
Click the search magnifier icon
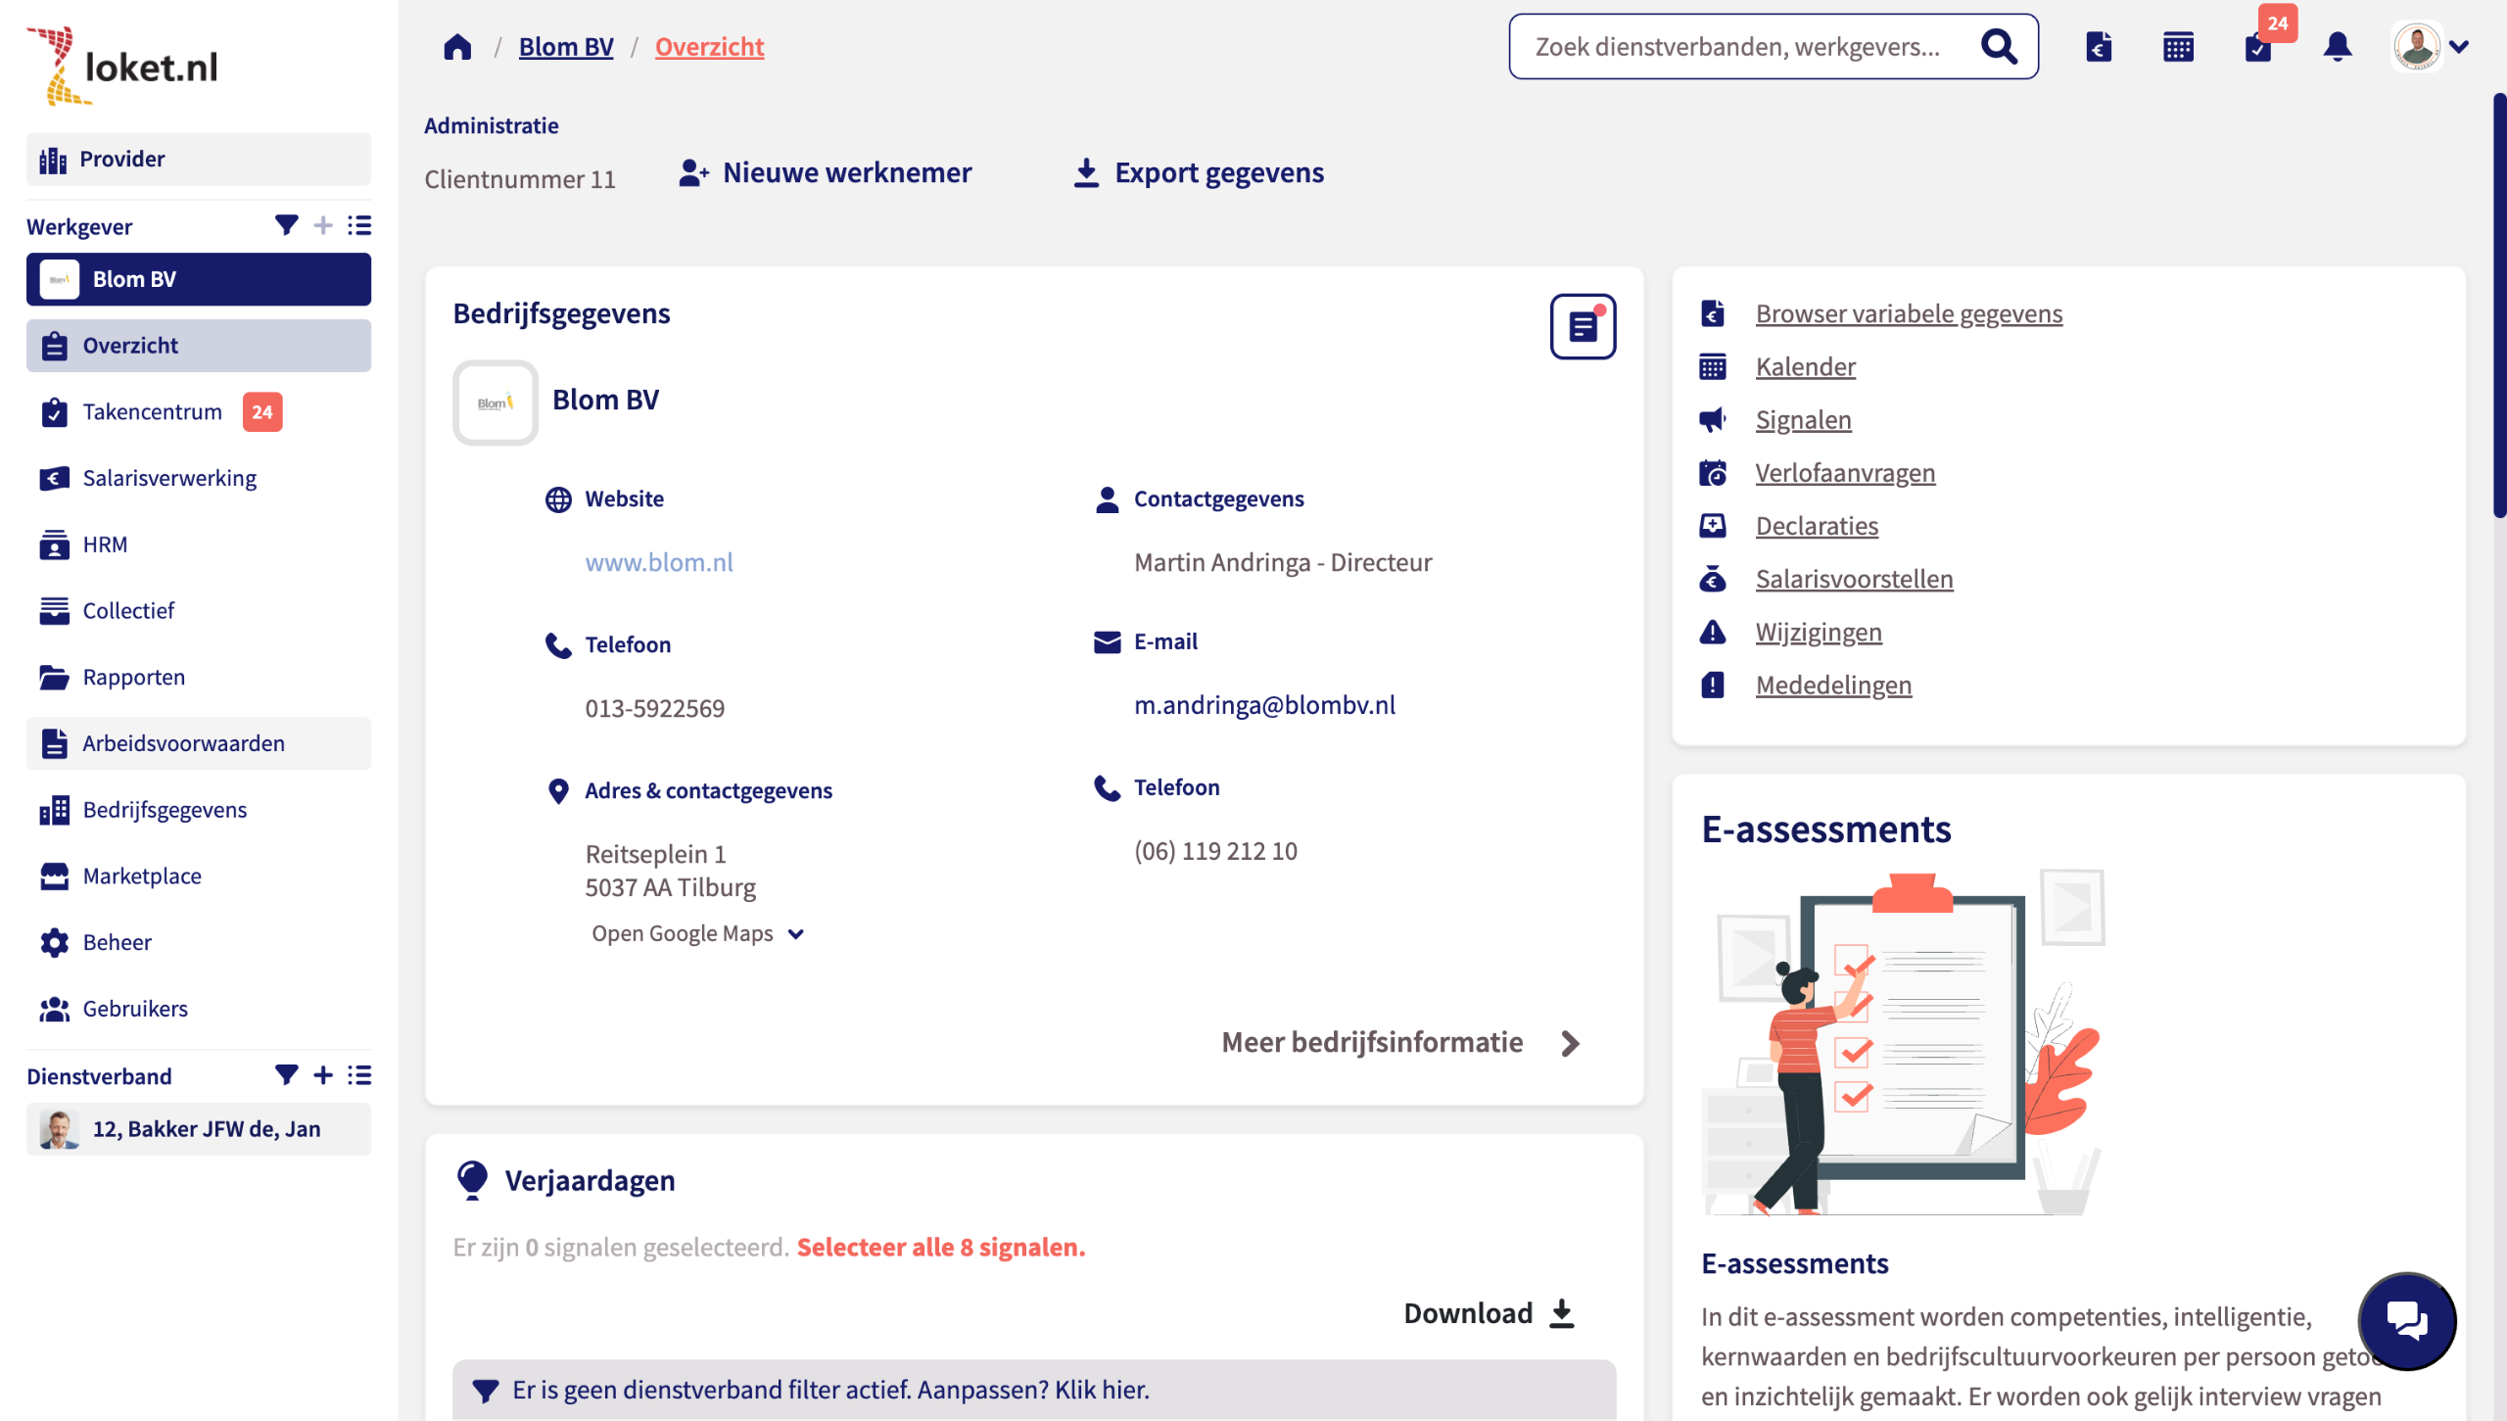[1999, 47]
